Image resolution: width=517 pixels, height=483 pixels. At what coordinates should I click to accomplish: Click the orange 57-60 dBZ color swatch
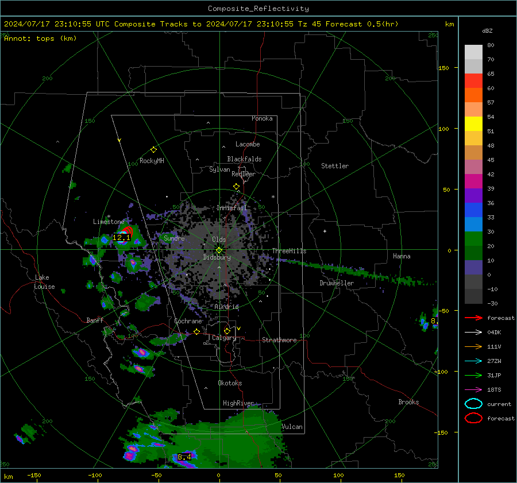473,95
